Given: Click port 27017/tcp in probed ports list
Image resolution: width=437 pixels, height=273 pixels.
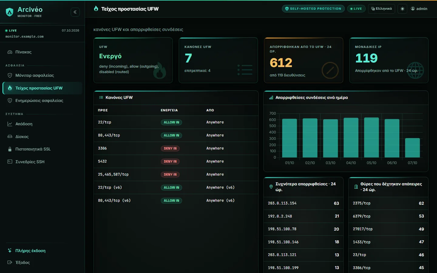Looking at the screenshot, I should coord(363,229).
